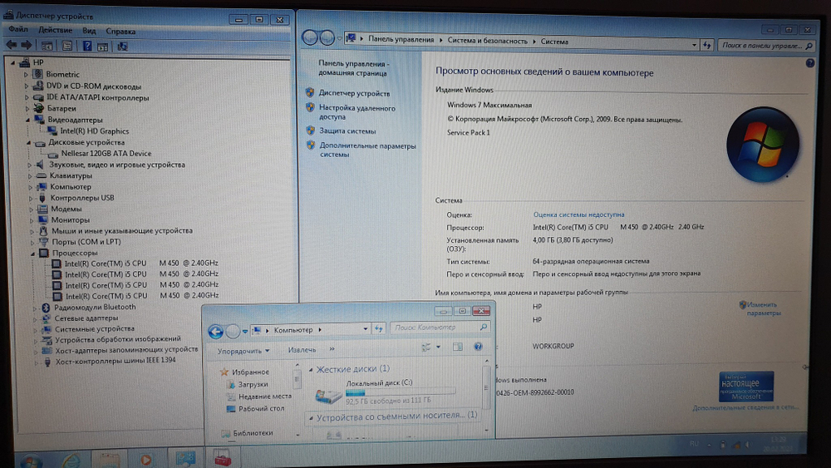Click Поиск: Компьютер search field
Viewport: 831px width, 468px height.
click(440, 328)
